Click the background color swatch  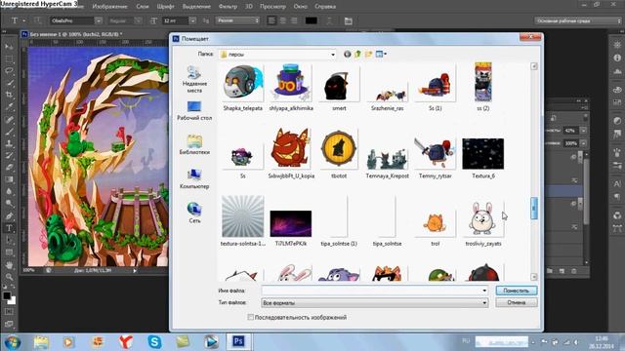(x=13, y=301)
